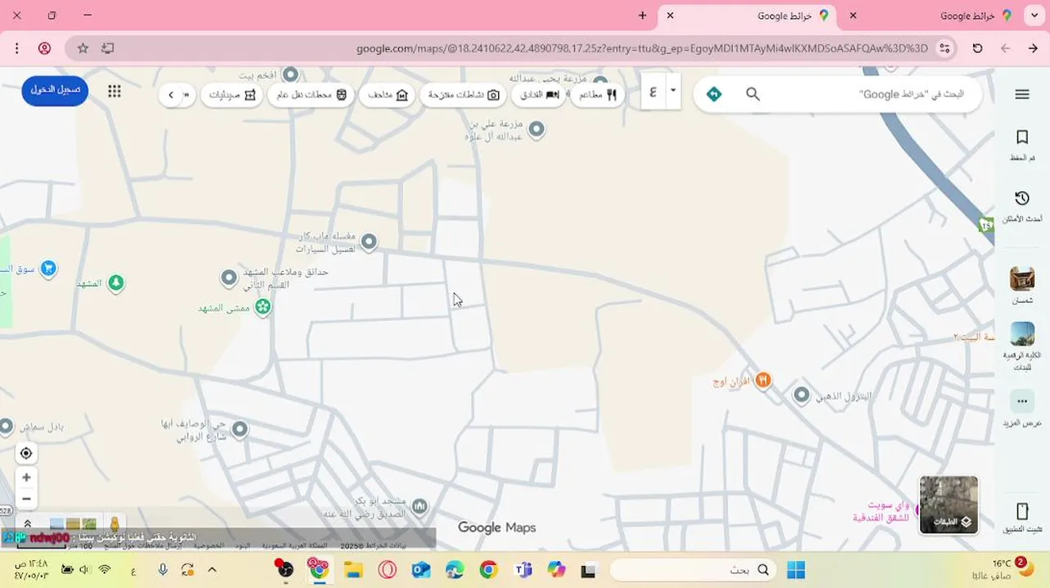Click the Install app phone icon in sidebar
Image resolution: width=1050 pixels, height=588 pixels.
1021,512
